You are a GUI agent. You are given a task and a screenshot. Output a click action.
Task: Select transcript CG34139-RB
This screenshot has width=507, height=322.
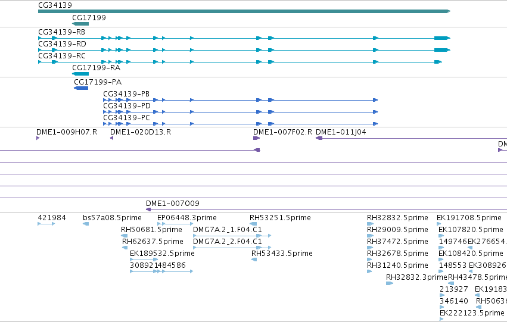pyautogui.click(x=244, y=38)
